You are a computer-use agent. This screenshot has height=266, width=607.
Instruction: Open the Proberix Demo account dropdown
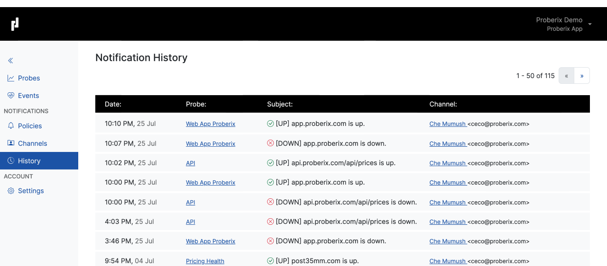point(563,24)
